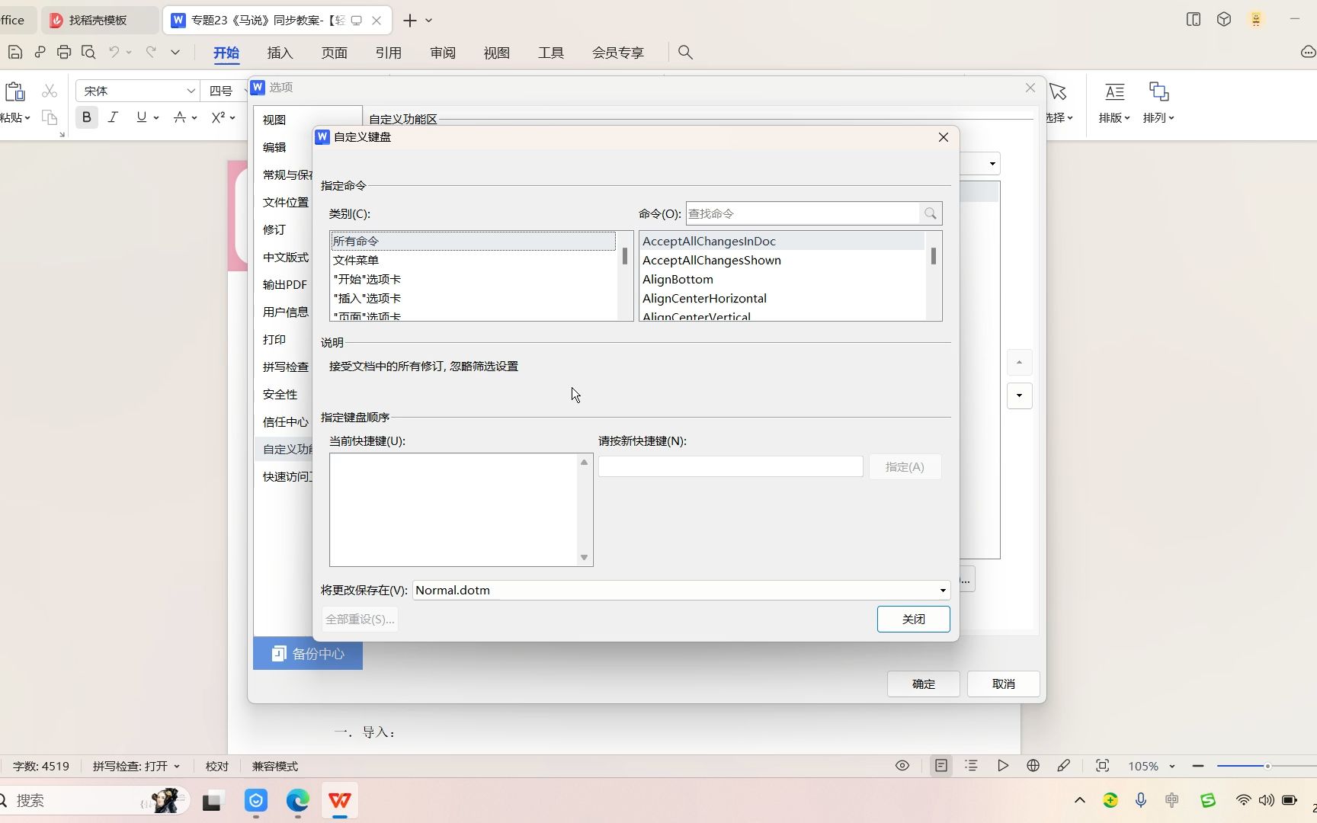This screenshot has height=823, width=1317.
Task: Click the Redo arrow icon
Action: click(x=151, y=53)
